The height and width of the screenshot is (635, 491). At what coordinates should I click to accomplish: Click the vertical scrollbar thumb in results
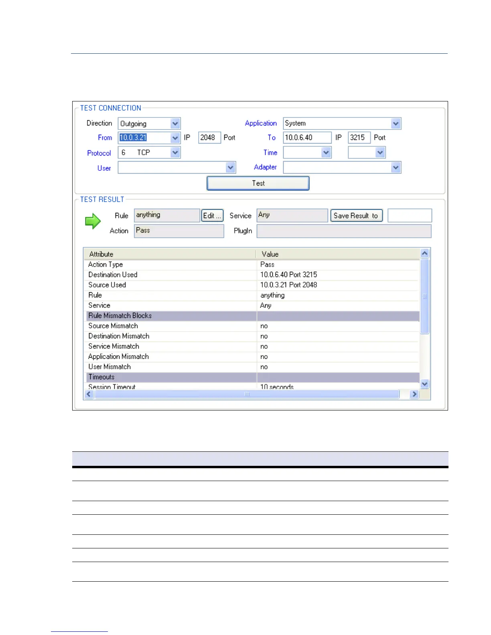[x=425, y=296]
